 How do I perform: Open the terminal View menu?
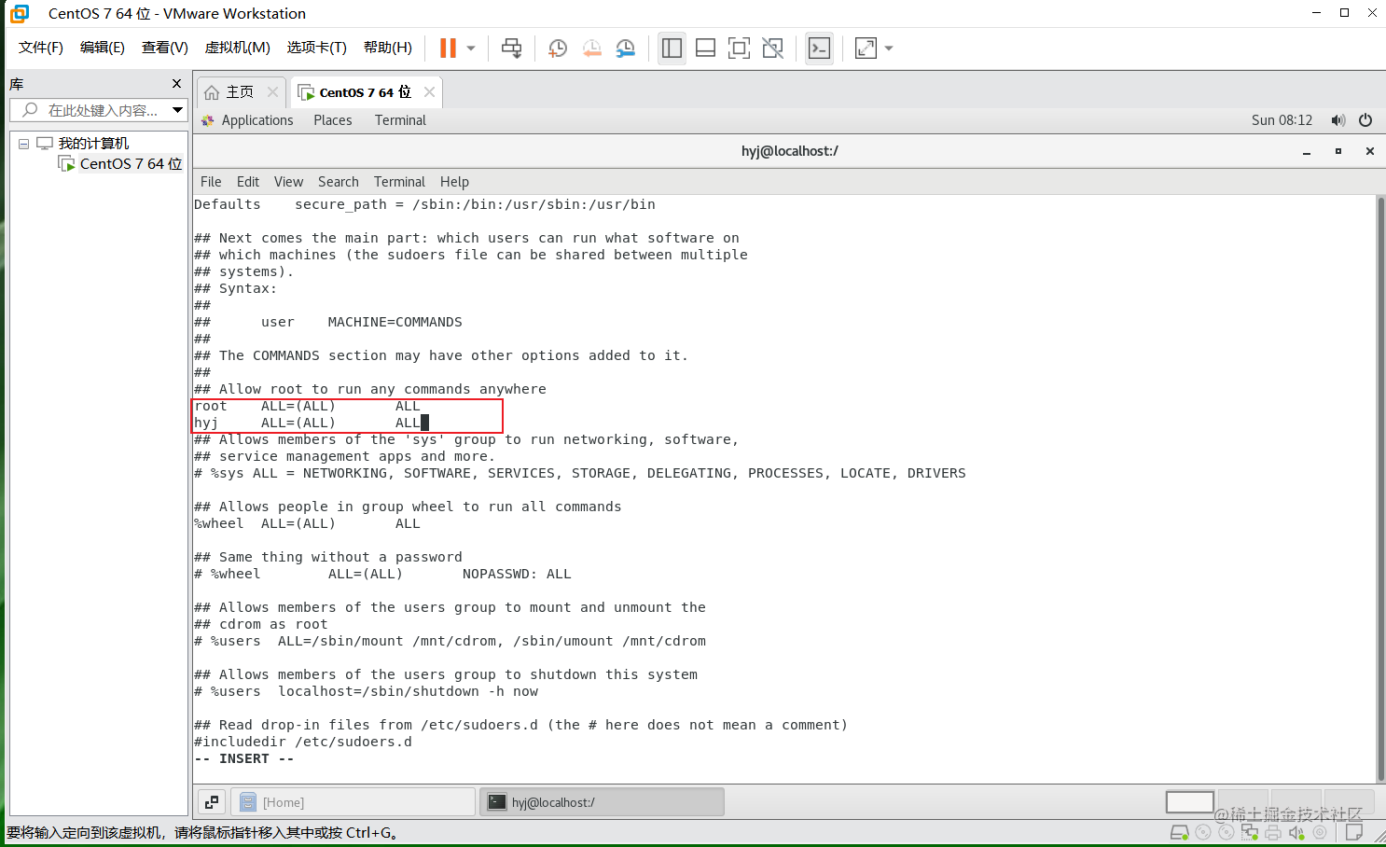[x=288, y=182]
